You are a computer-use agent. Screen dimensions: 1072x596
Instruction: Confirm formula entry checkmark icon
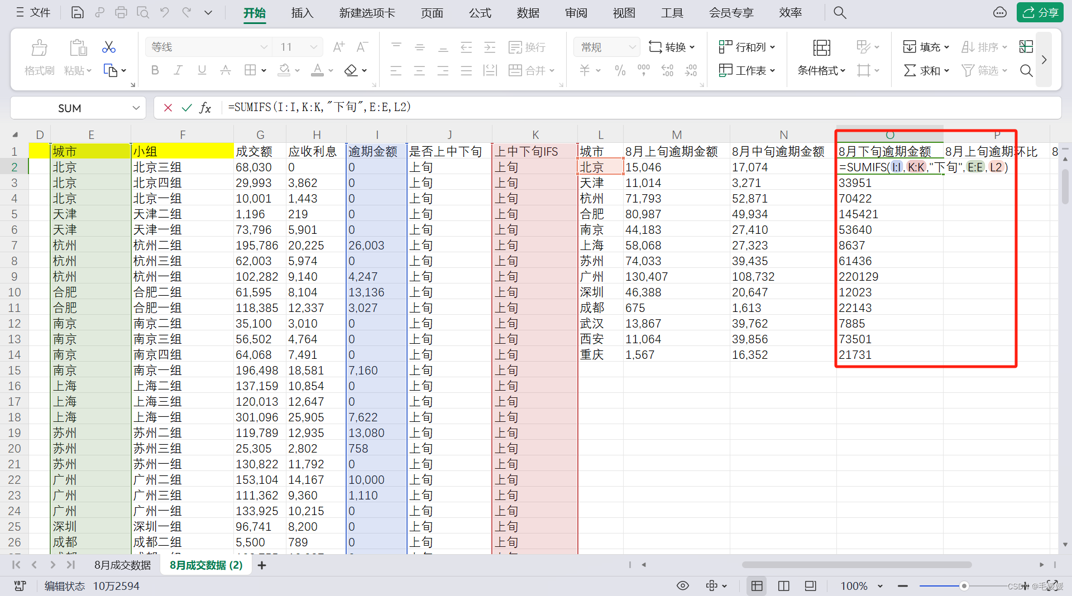pos(186,108)
